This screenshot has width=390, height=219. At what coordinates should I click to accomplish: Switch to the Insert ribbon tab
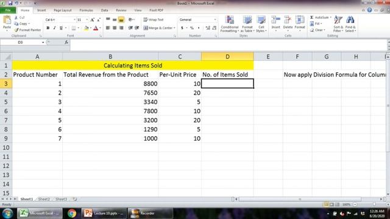pos(41,10)
